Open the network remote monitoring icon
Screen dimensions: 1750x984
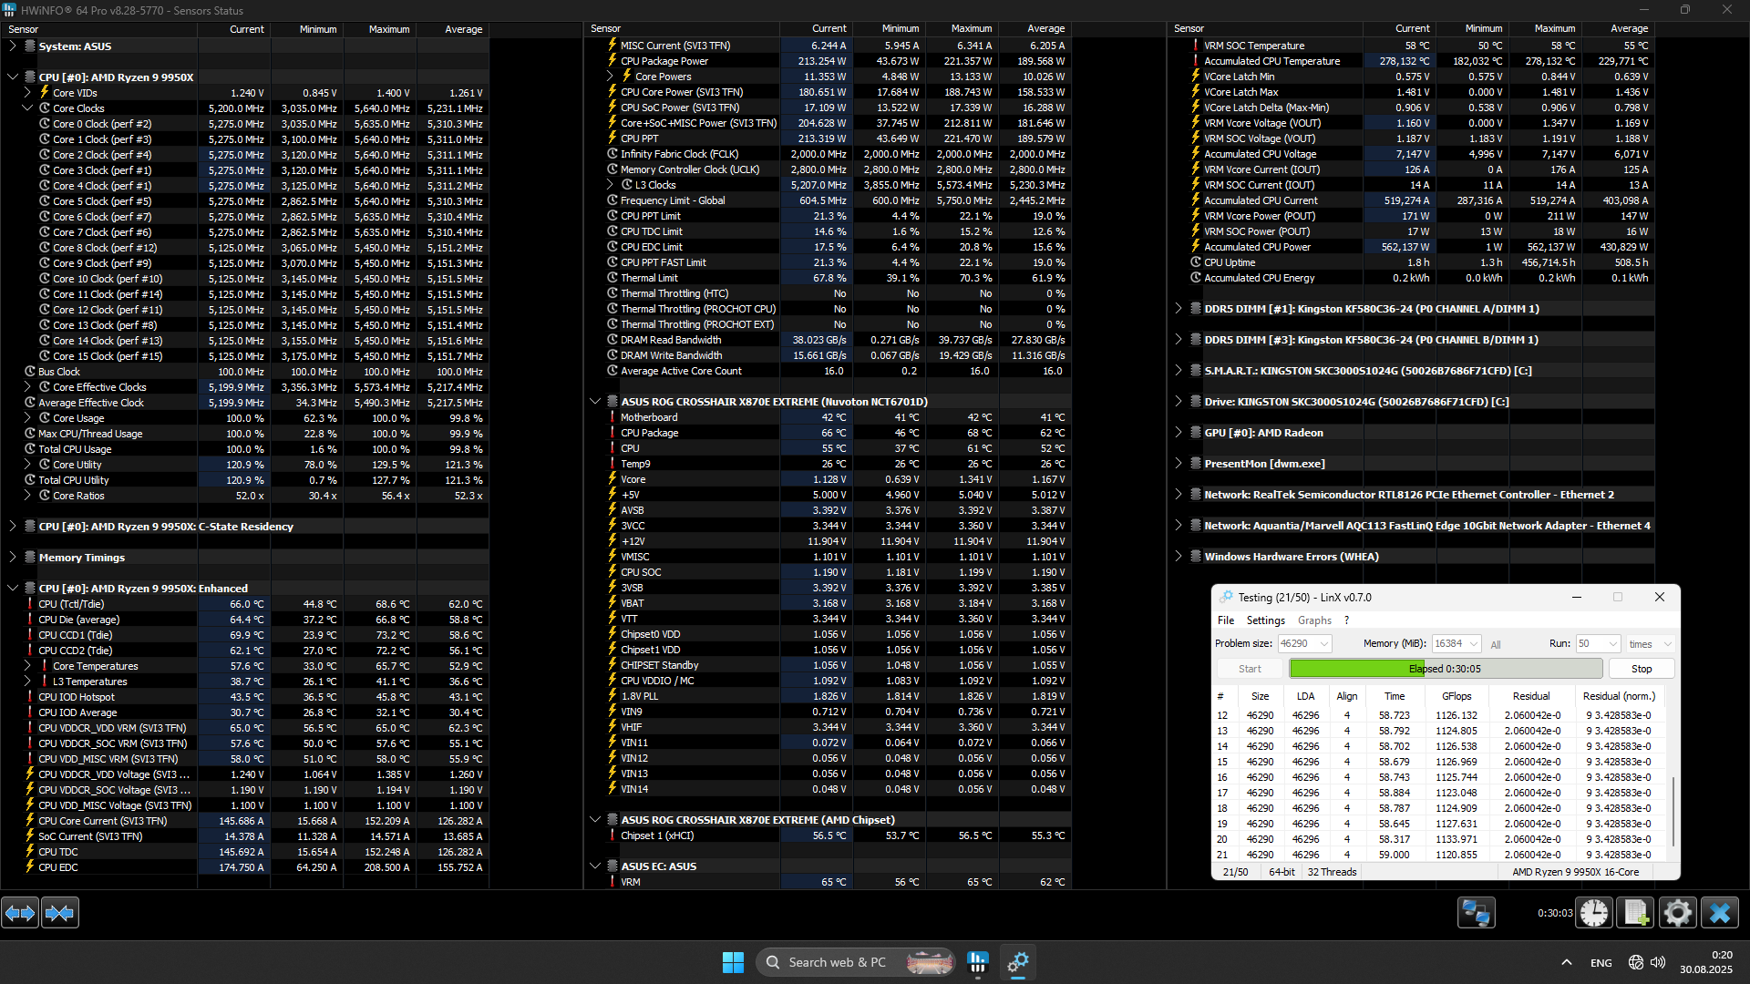click(x=1476, y=912)
